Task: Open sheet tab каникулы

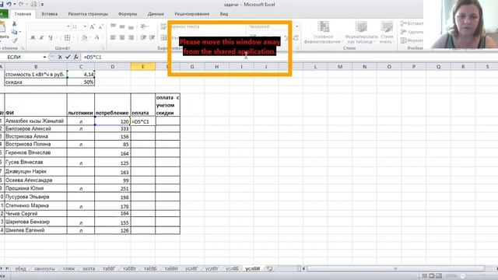Action: pos(44,268)
